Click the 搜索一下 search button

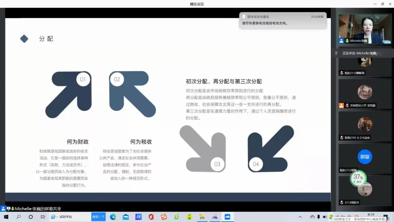click(98, 217)
